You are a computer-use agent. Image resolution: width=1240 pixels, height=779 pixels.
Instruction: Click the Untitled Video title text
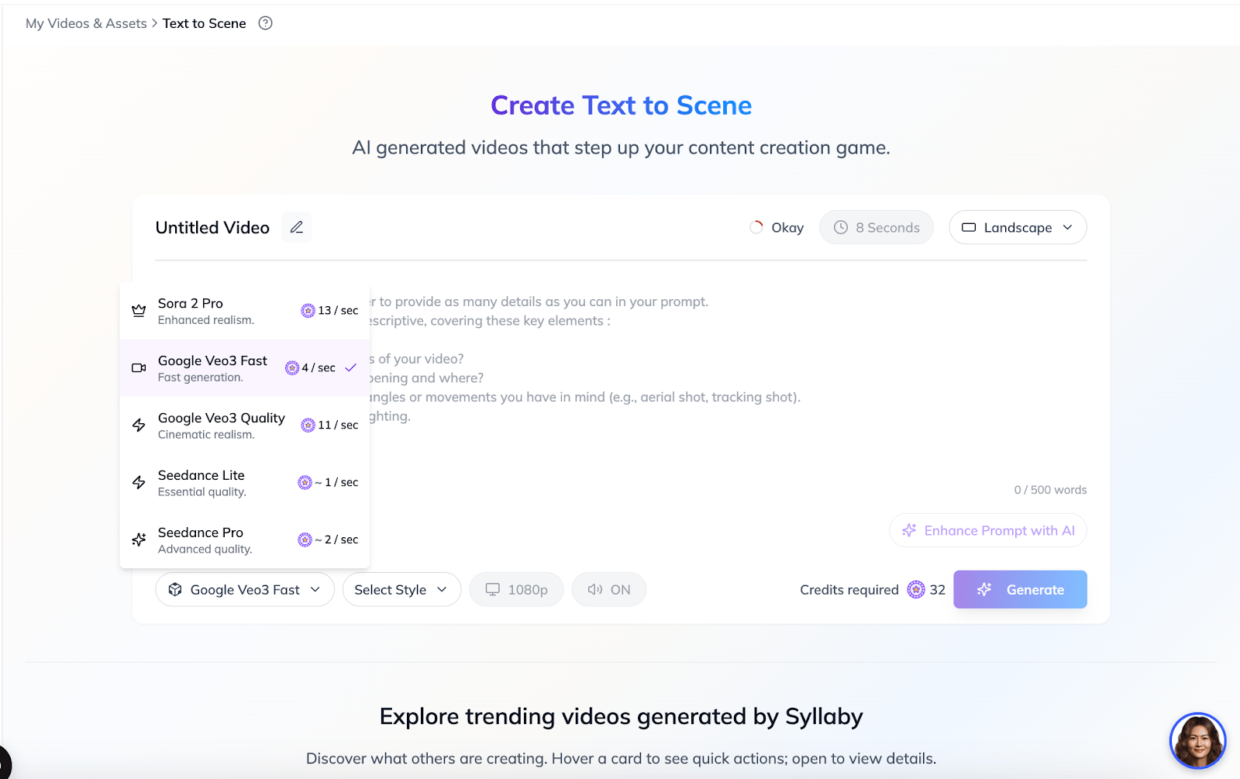pyautogui.click(x=212, y=228)
